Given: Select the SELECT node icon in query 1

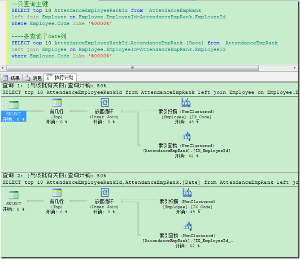Looking at the screenshot, I should click(14, 105).
